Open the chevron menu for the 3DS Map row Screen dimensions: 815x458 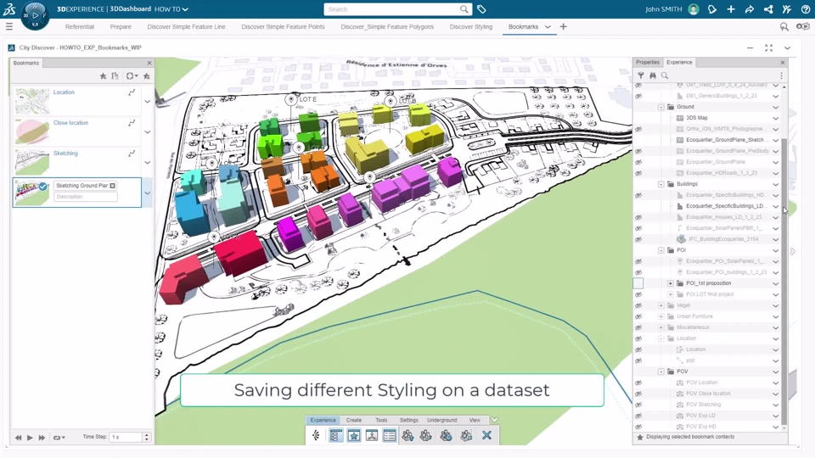tap(775, 118)
